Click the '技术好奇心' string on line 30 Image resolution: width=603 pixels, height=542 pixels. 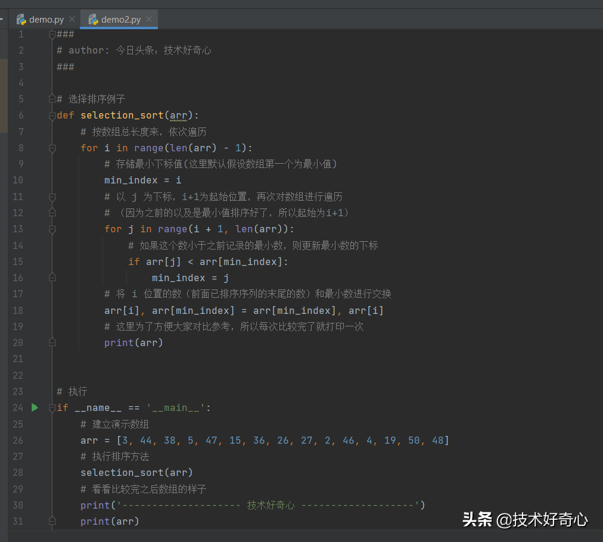pyautogui.click(x=271, y=505)
